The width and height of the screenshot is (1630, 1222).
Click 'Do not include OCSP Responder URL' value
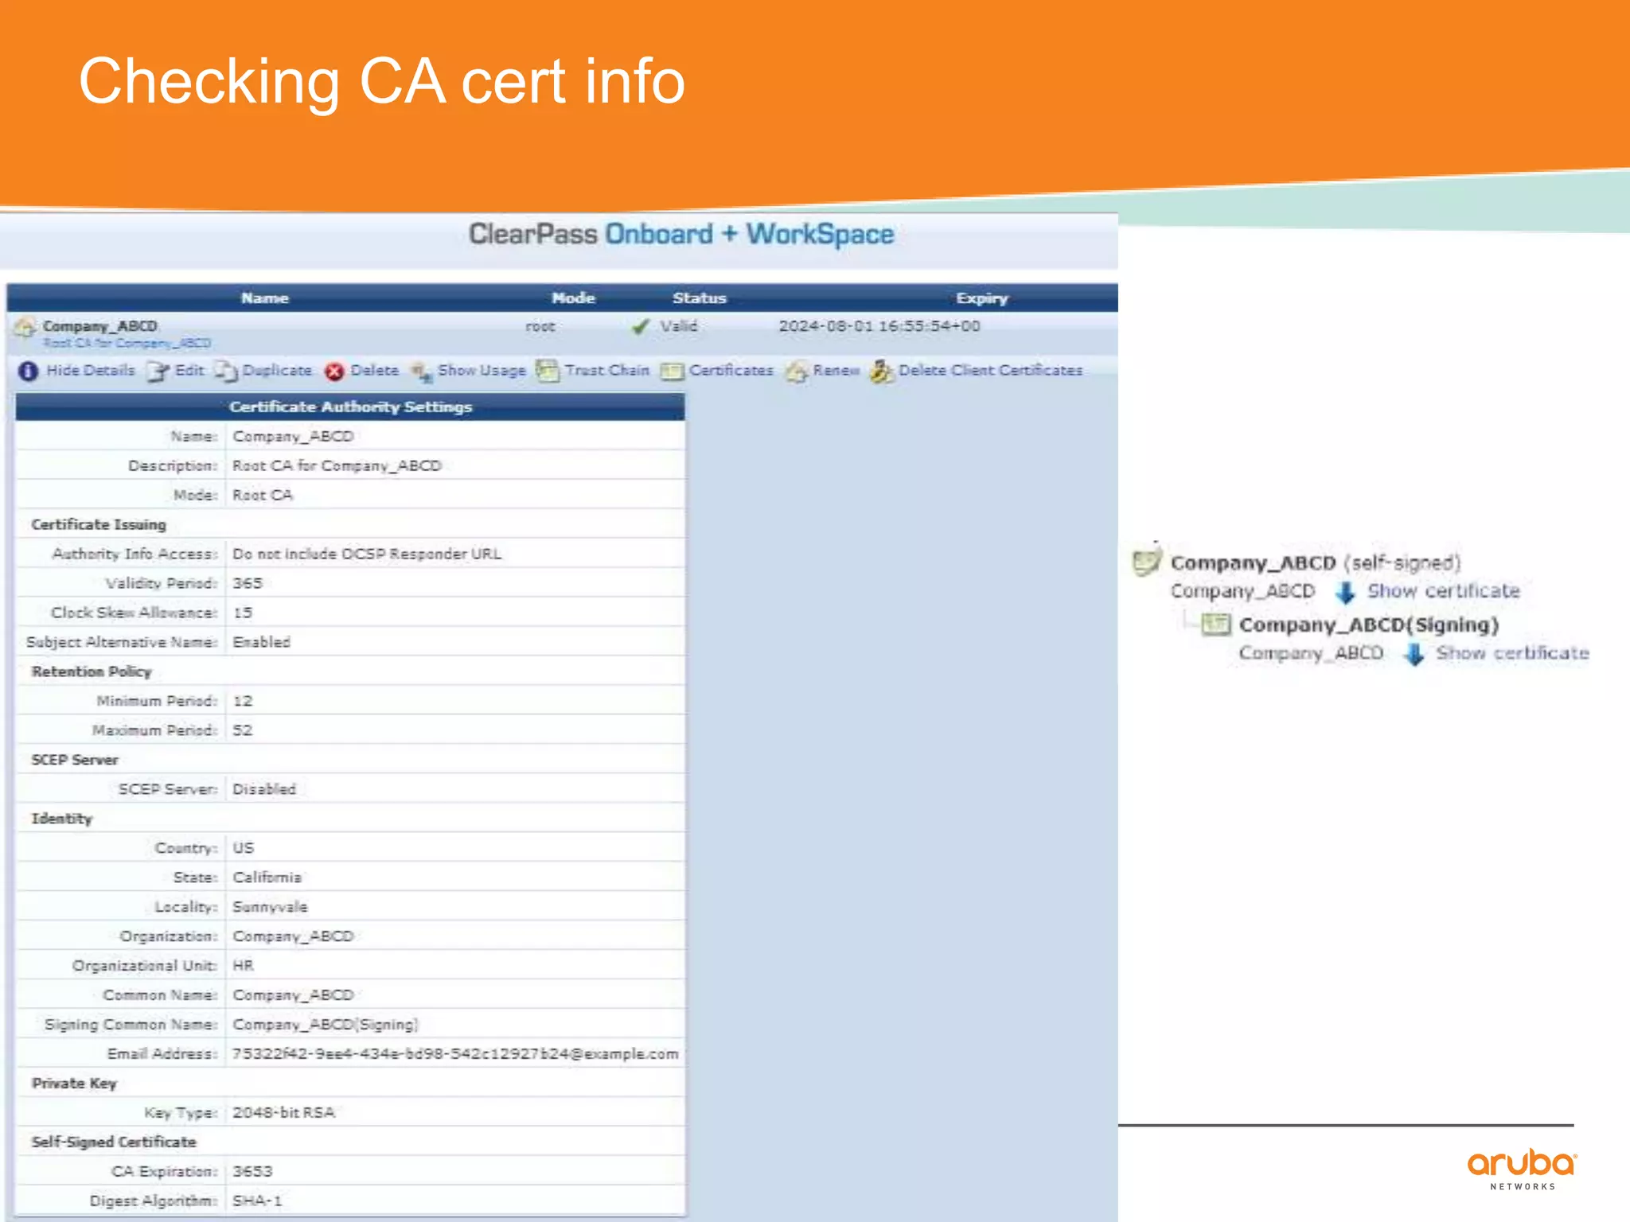(367, 554)
